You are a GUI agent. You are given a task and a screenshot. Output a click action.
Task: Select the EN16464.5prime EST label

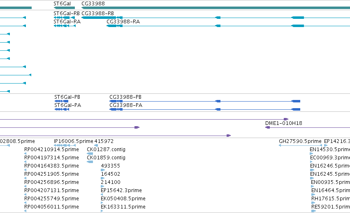(331, 190)
